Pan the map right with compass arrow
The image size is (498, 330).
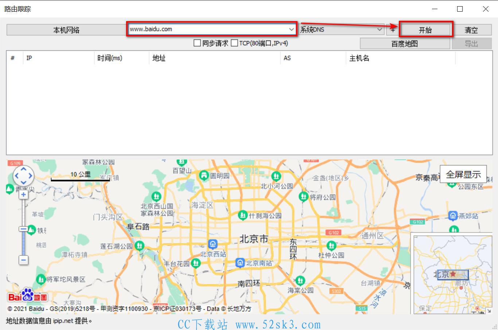31,176
